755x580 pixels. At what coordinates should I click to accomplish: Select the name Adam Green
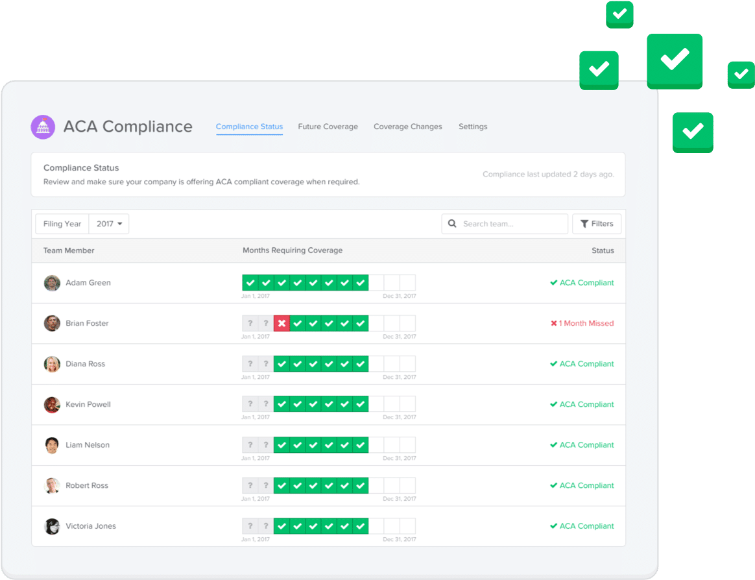point(88,283)
